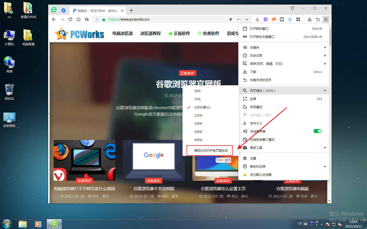The width and height of the screenshot is (367, 229).
Task: Go to browser home page icon
Action: [x=78, y=19]
